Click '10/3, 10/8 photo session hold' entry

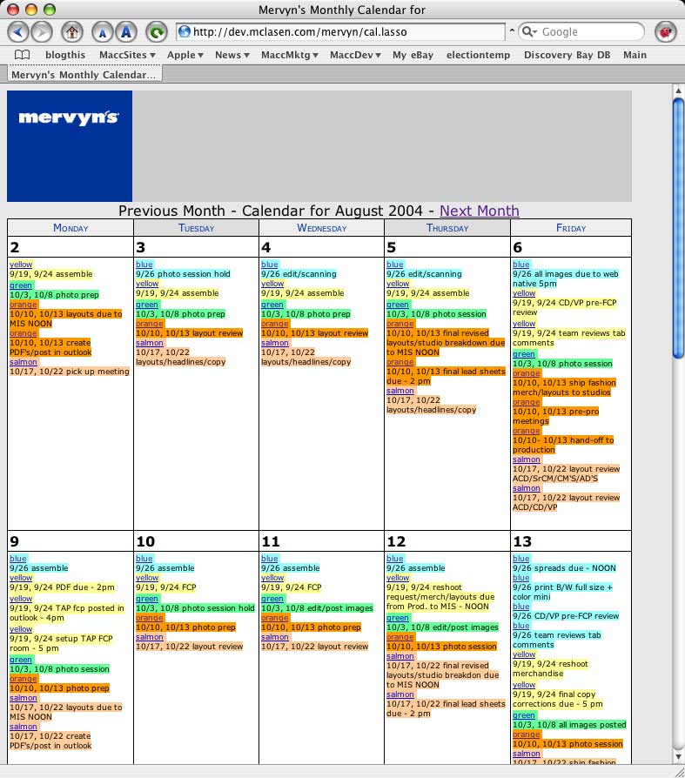point(195,608)
